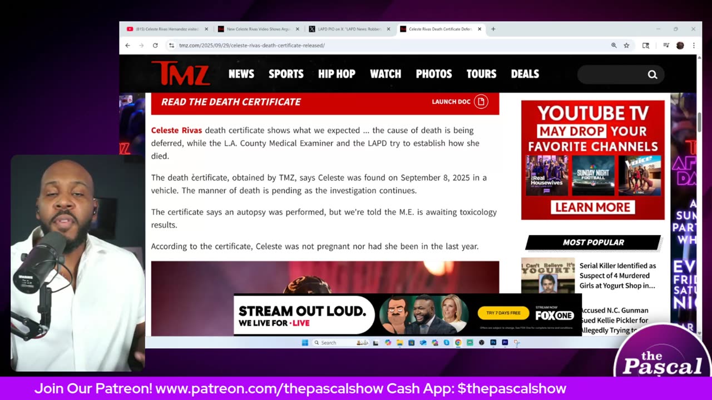Open Photoshop from the taskbar
Viewport: 712px width, 400px height.
pyautogui.click(x=493, y=343)
